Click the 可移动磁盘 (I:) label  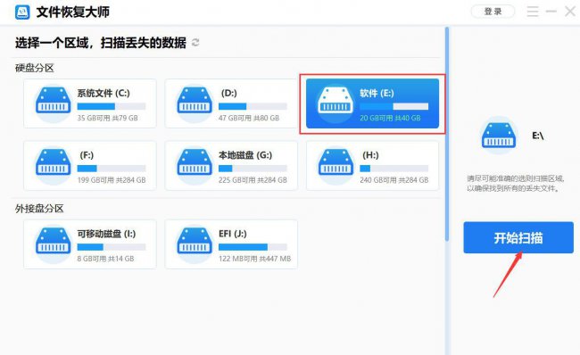click(106, 234)
